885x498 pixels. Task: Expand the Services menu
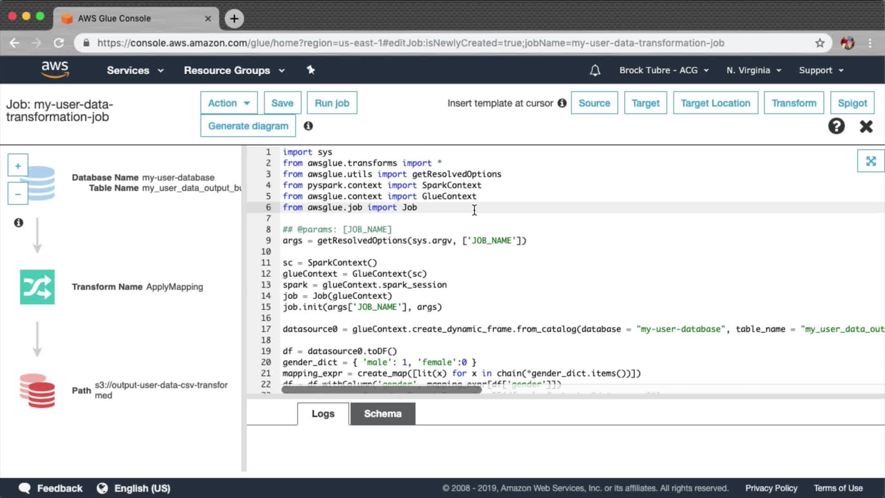[135, 71]
